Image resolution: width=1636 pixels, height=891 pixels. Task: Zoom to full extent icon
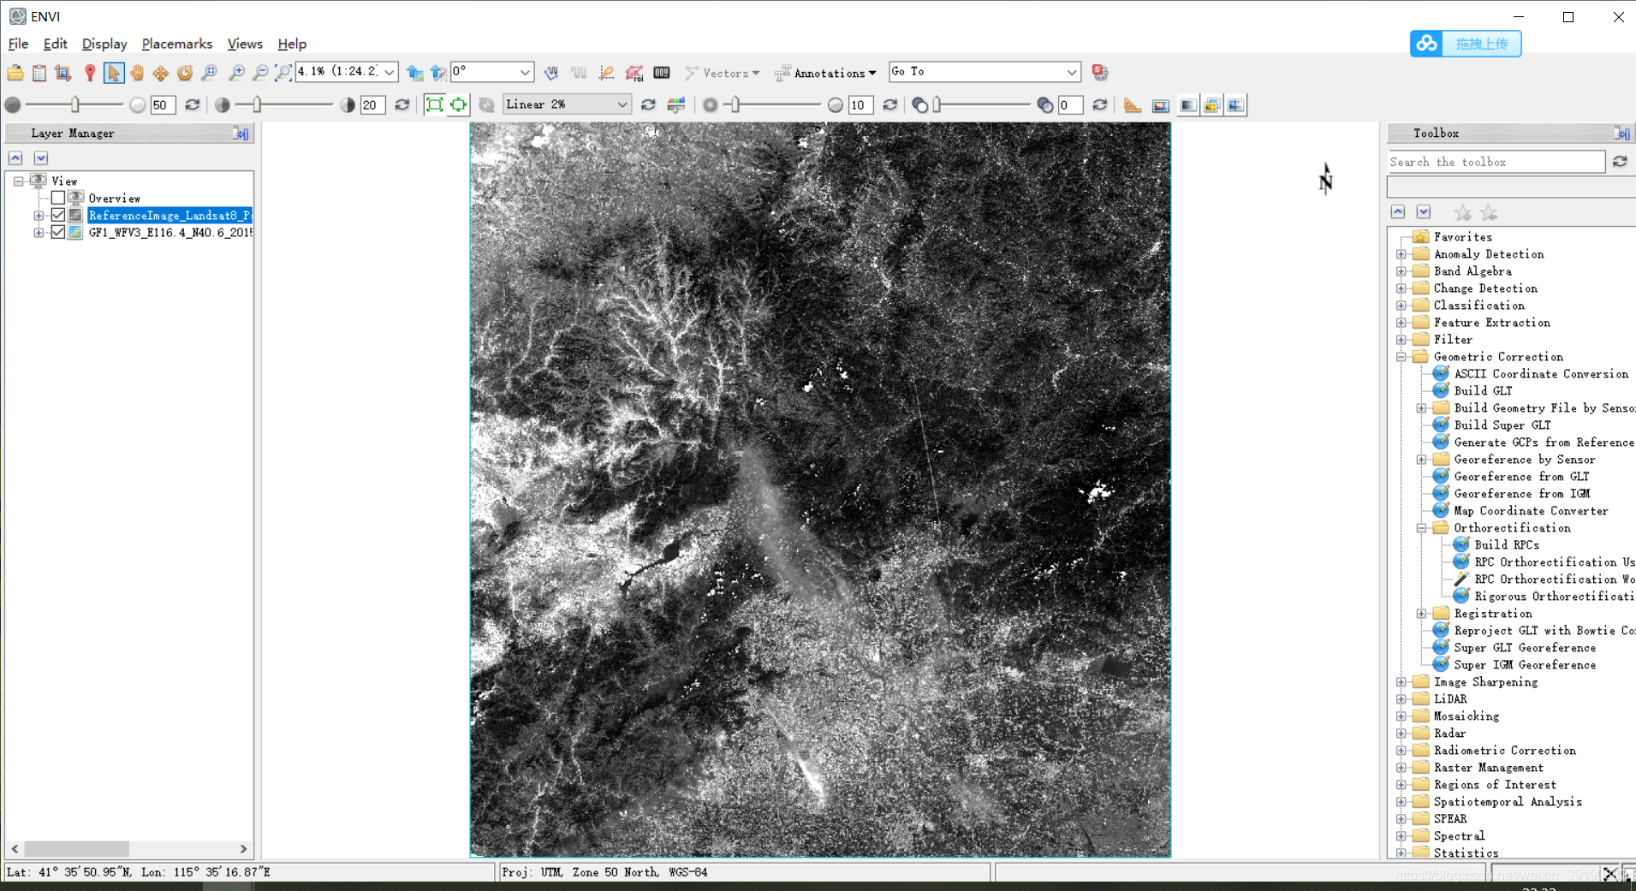coord(283,73)
